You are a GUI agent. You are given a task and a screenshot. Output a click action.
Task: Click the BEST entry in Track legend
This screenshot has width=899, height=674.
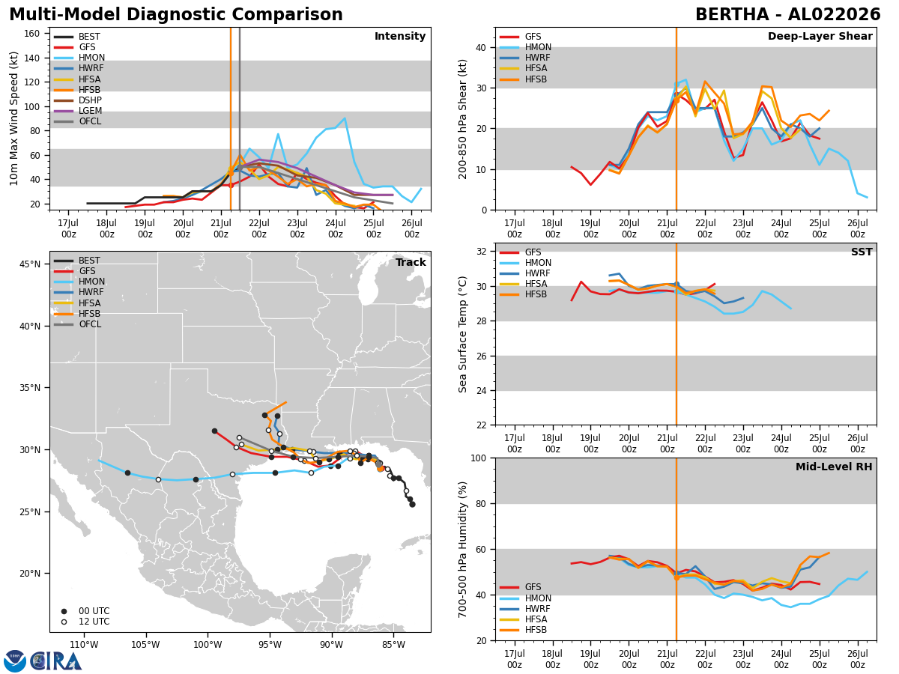pos(77,261)
